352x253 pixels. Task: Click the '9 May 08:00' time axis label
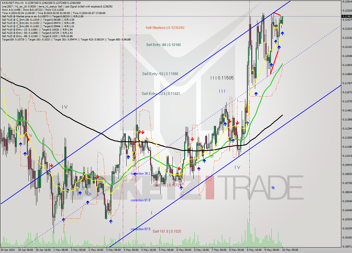(272, 250)
